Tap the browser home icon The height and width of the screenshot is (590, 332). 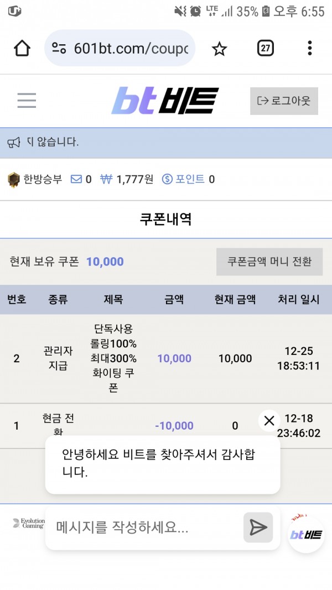[x=22, y=48]
